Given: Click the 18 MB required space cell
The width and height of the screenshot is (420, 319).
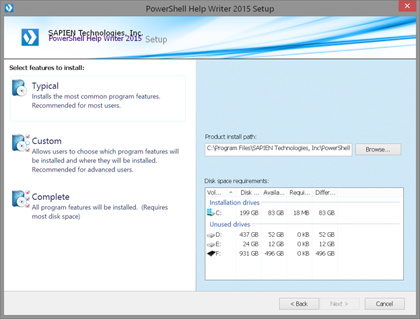Looking at the screenshot, I should [x=301, y=213].
